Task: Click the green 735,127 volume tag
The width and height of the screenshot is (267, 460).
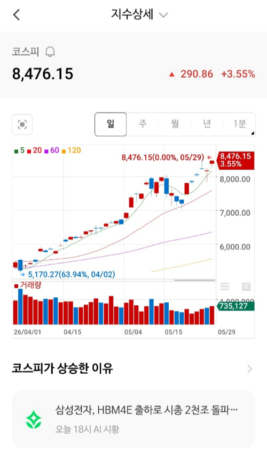Action: (235, 306)
